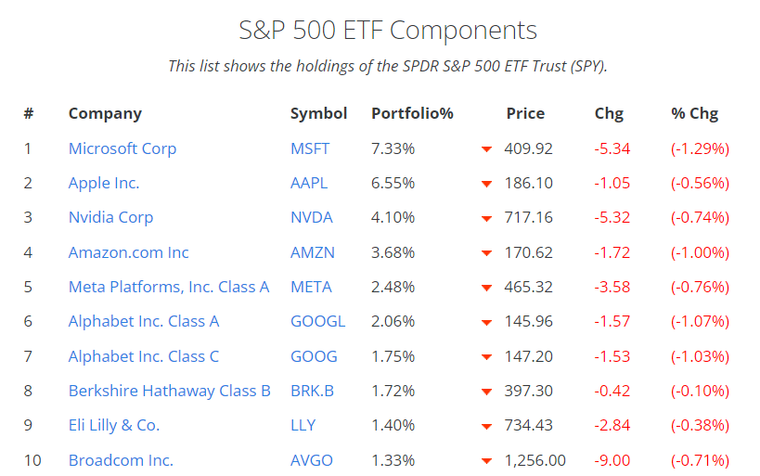This screenshot has width=760, height=476.
Task: Click the red down arrow beside Microsoft price
Action: click(486, 149)
